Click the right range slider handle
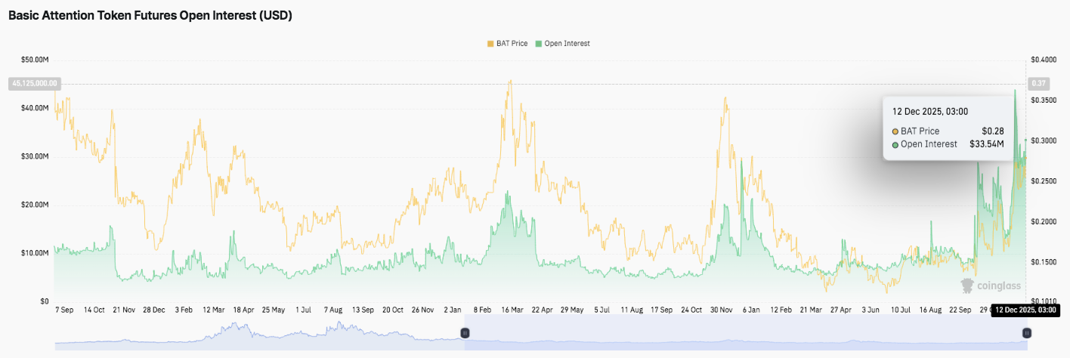This screenshot has width=1070, height=358. point(1027,333)
